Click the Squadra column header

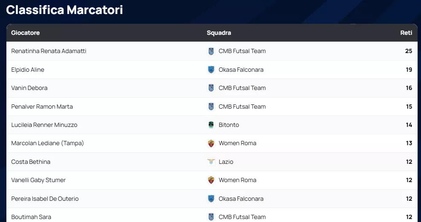pyautogui.click(x=219, y=33)
